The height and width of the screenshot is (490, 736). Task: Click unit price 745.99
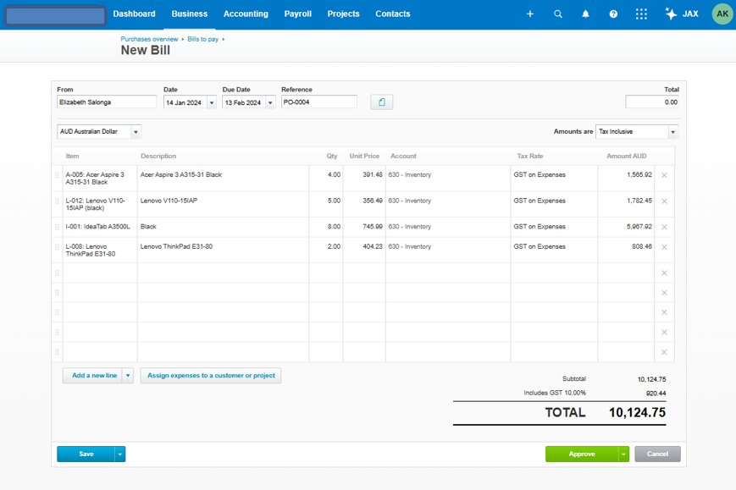coord(364,227)
